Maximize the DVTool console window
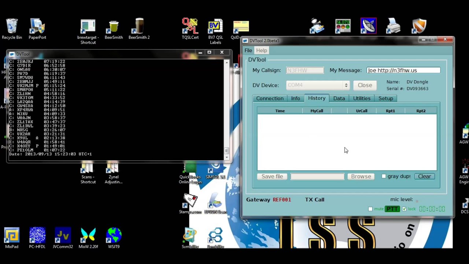 click(x=209, y=52)
